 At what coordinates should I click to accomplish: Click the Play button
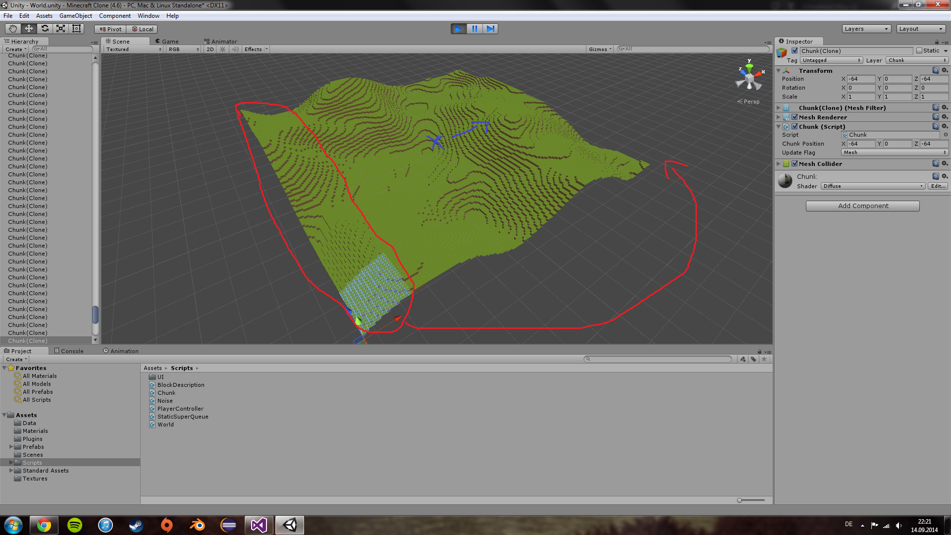click(459, 29)
